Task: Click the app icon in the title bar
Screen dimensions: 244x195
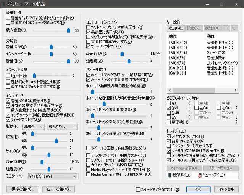Action: 5,4
